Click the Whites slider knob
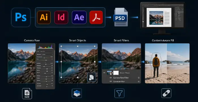The image size is (198, 102). point(47,71)
